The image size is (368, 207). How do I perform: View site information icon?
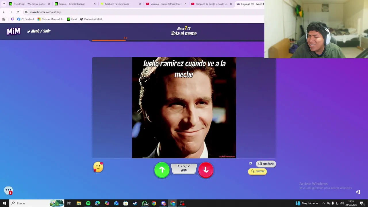[26, 12]
